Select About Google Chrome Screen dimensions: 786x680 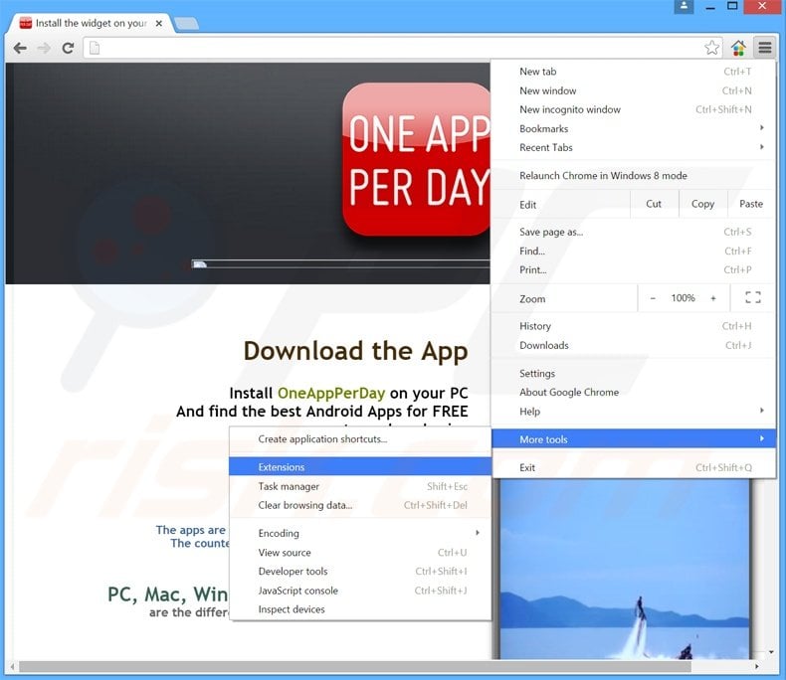click(633, 392)
